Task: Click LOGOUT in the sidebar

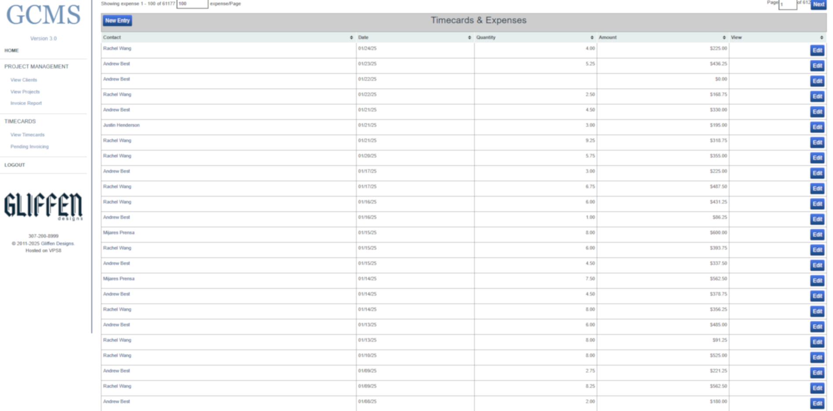Action: [x=14, y=165]
